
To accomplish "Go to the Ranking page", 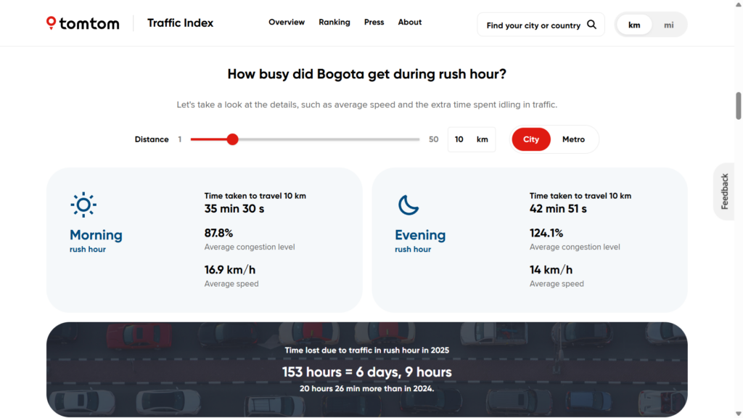I will [334, 22].
